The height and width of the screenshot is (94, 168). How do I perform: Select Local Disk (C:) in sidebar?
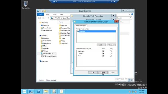[x=48, y=54]
